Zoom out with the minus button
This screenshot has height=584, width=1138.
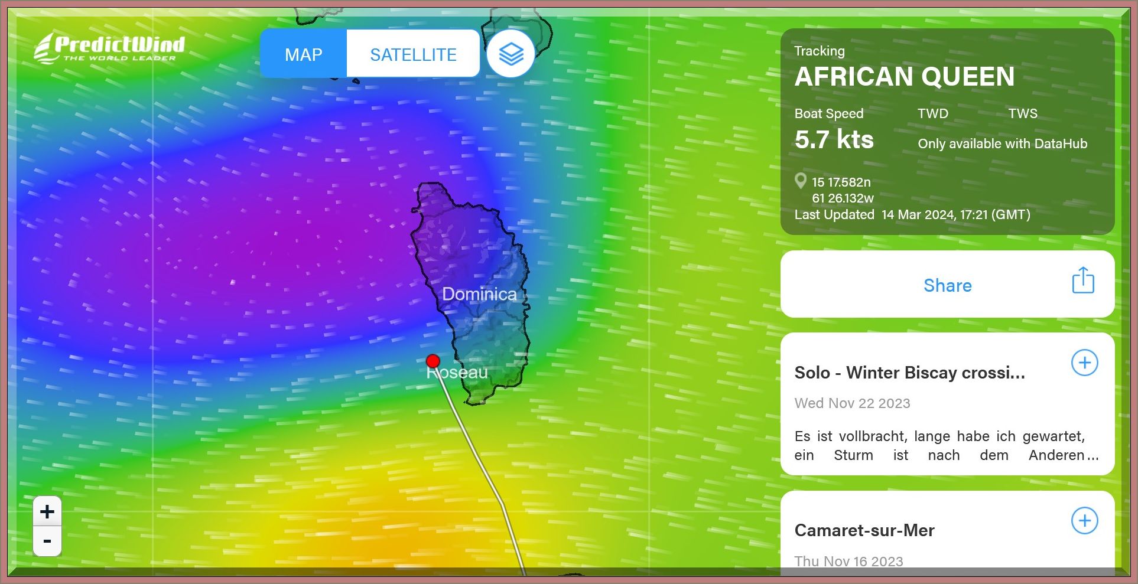coord(47,541)
